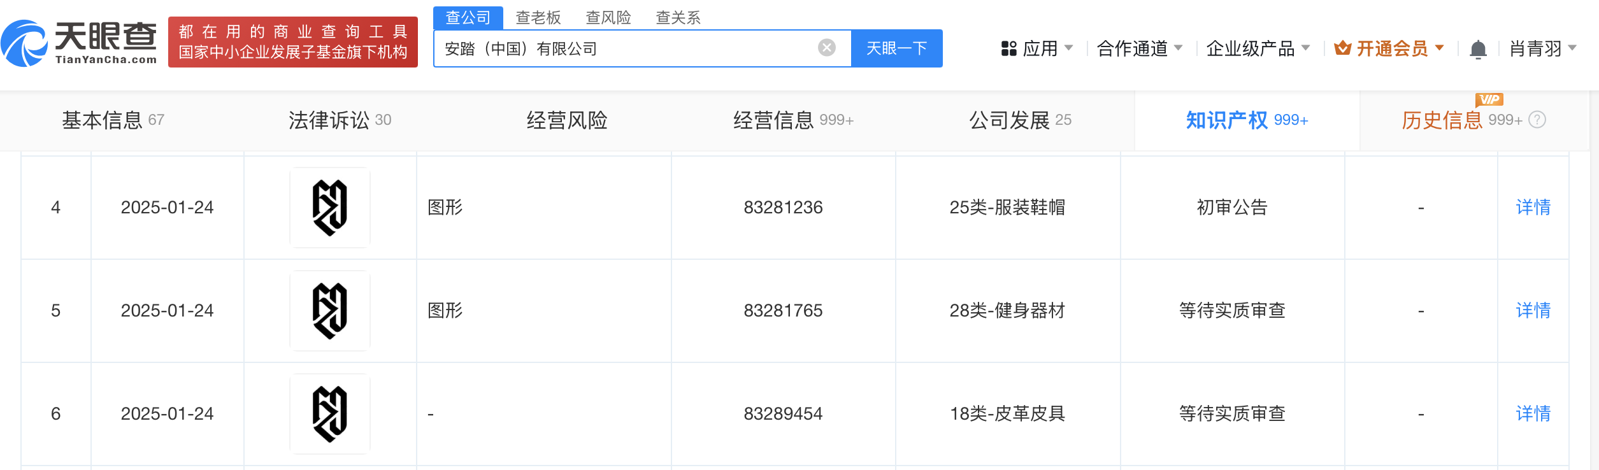Screen dimensions: 1599x470
Task: Click the TianYanCha logo
Action: tap(79, 43)
